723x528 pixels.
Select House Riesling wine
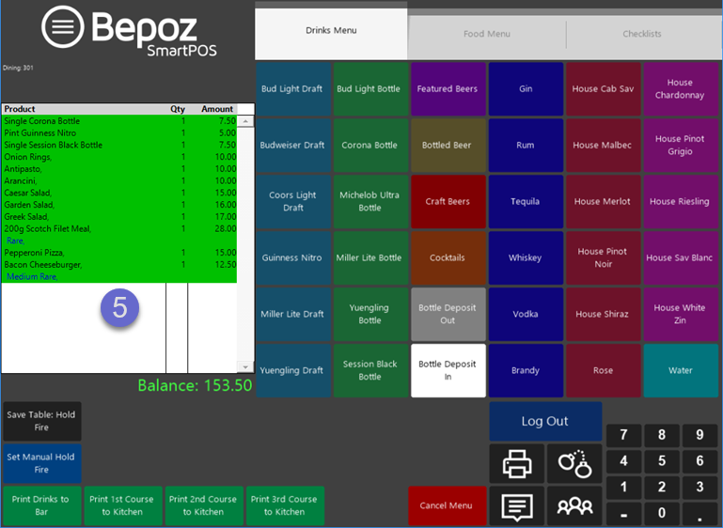coord(681,201)
